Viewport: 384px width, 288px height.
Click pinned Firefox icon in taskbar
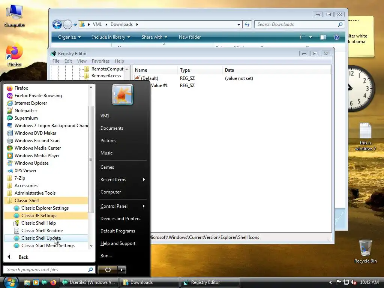tap(53, 282)
